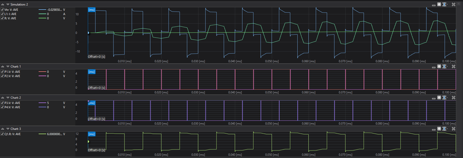Move Chart: 2 up with triangle
463x158 pixels.
tap(3, 98)
